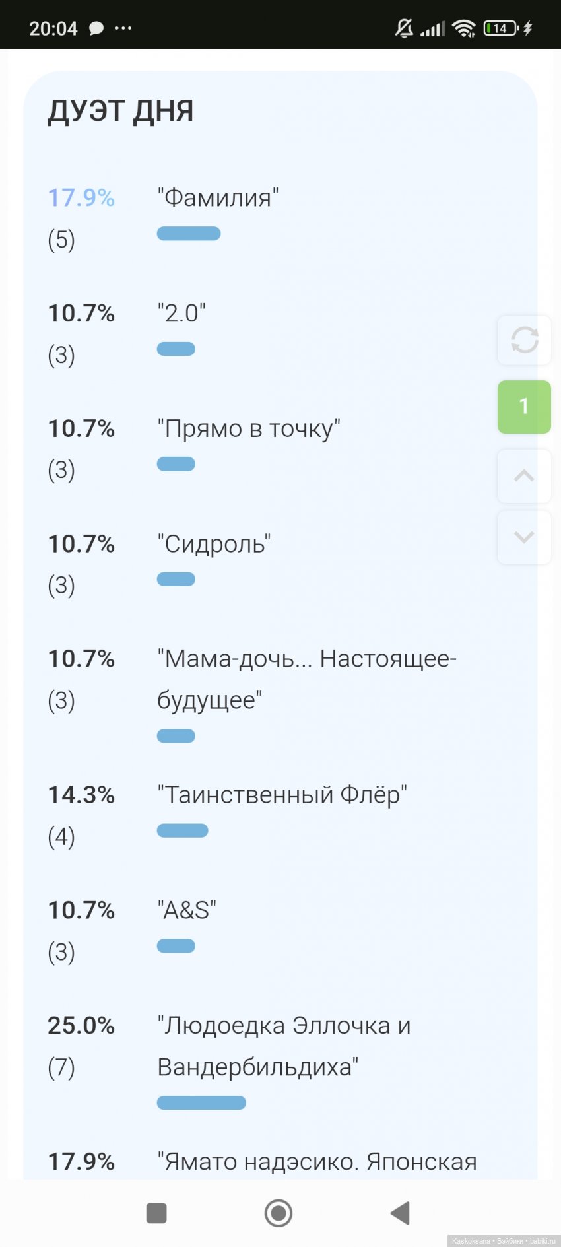Tap the "Таинственный Флёр" poll entry
This screenshot has width=561, height=1247.
click(282, 795)
